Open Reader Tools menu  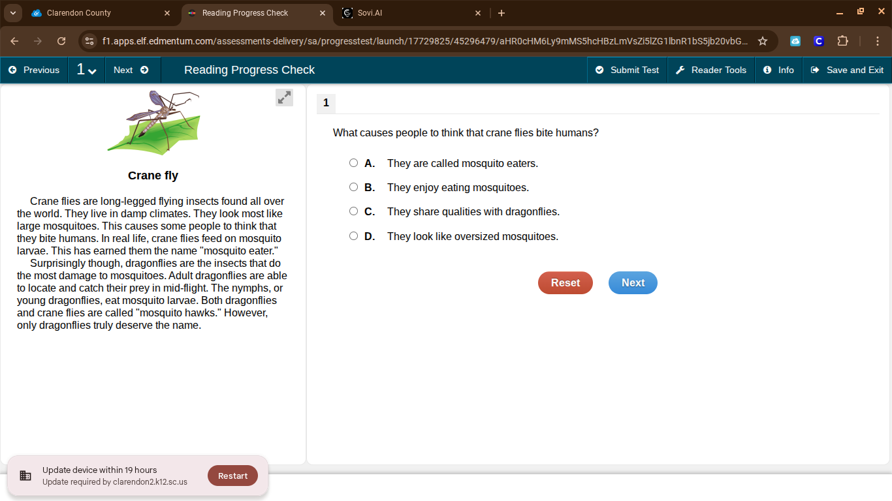(x=711, y=70)
